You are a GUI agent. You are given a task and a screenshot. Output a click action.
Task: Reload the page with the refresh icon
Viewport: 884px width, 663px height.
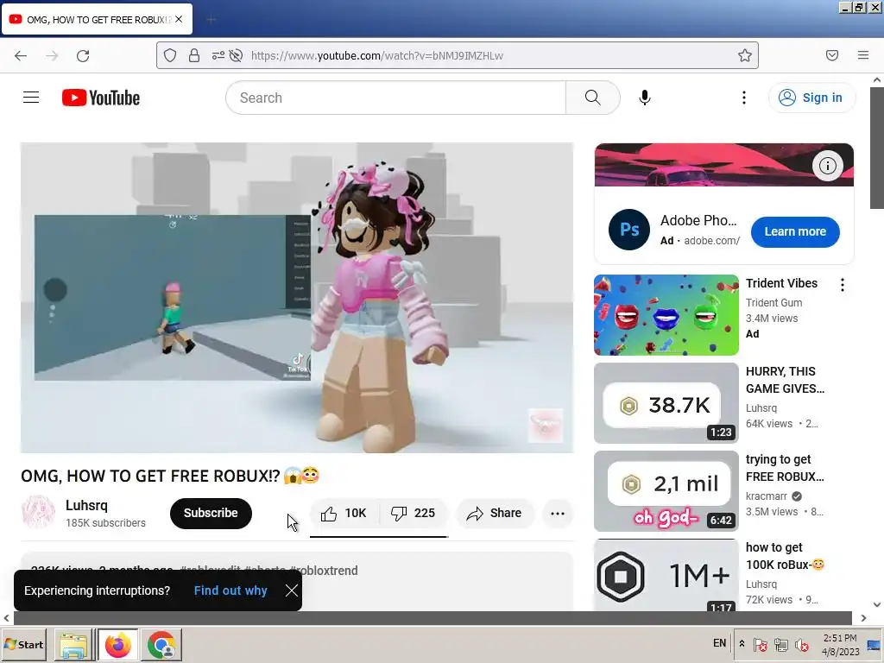point(83,55)
